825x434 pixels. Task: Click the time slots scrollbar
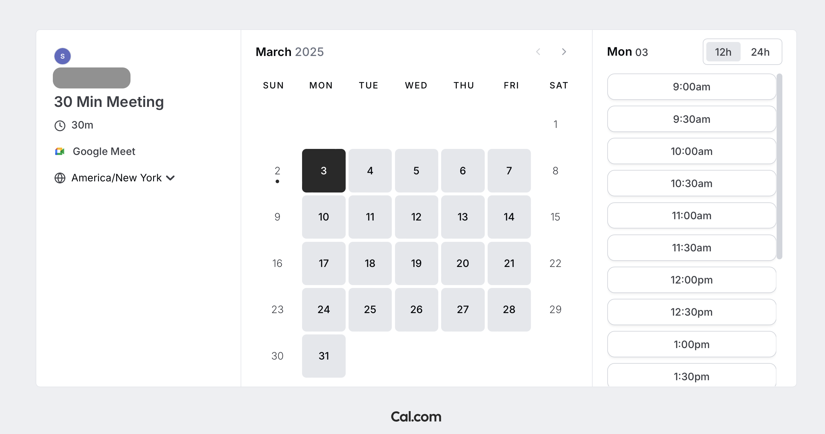pos(779,166)
